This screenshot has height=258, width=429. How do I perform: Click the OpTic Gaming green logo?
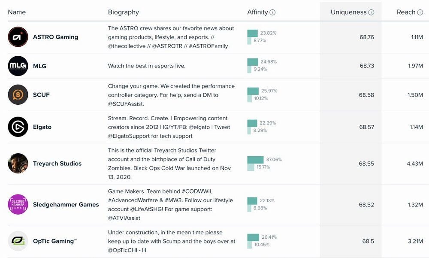18,241
